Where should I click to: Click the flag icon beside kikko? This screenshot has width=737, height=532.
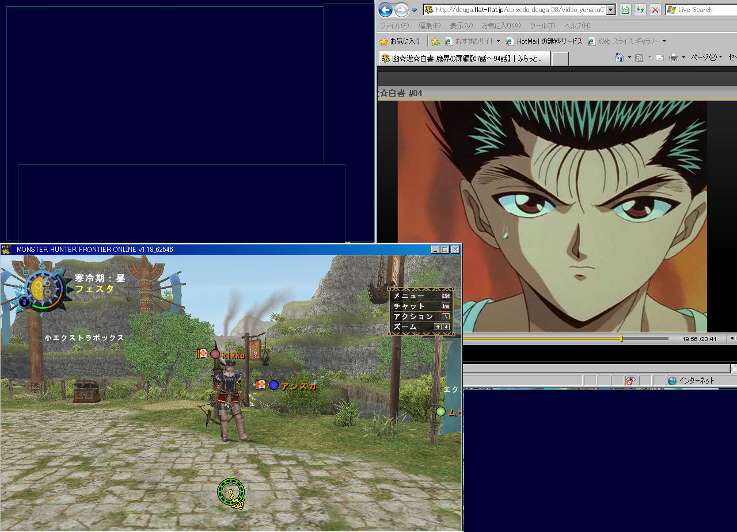click(x=202, y=354)
